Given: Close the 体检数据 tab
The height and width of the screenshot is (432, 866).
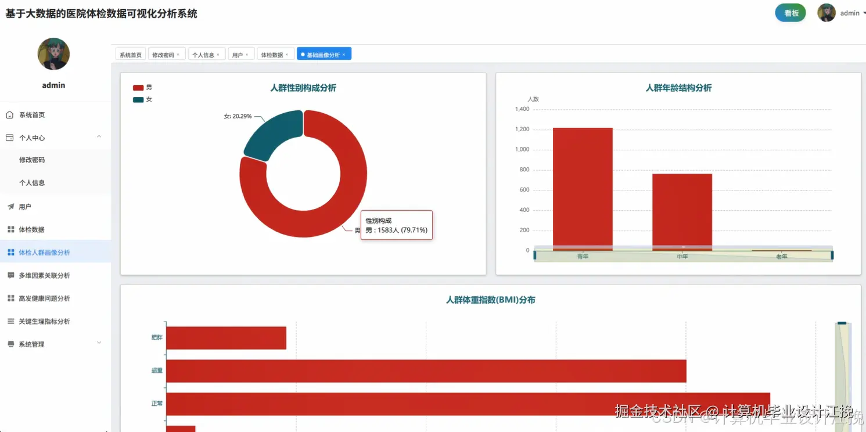Looking at the screenshot, I should (286, 55).
